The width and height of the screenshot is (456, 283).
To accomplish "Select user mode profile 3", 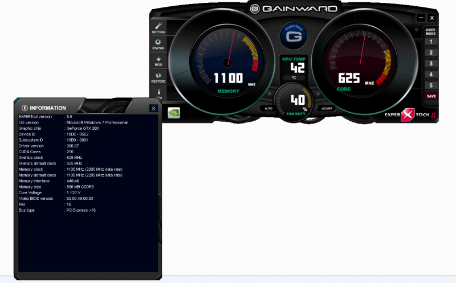I will (x=431, y=63).
